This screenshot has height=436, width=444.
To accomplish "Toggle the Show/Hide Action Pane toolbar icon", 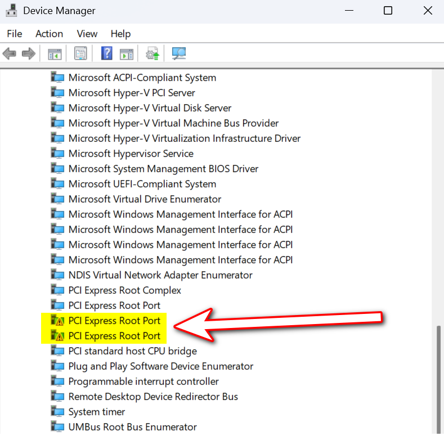I will 126,53.
